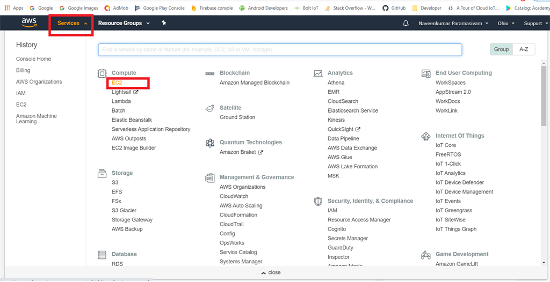This screenshot has width=550, height=282.
Task: Open Amazon Machine Learning from History
Action: 37,119
